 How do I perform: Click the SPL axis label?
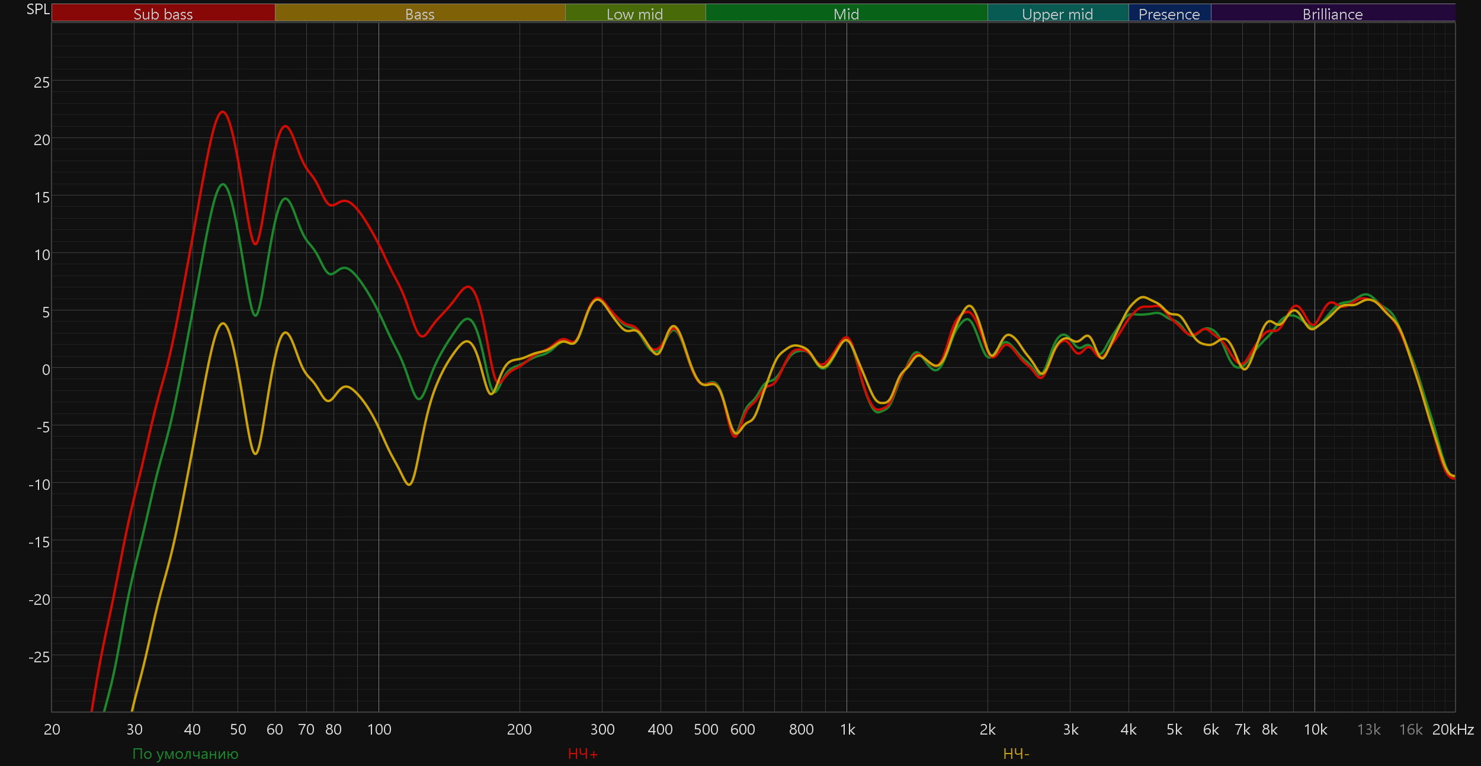tap(38, 9)
